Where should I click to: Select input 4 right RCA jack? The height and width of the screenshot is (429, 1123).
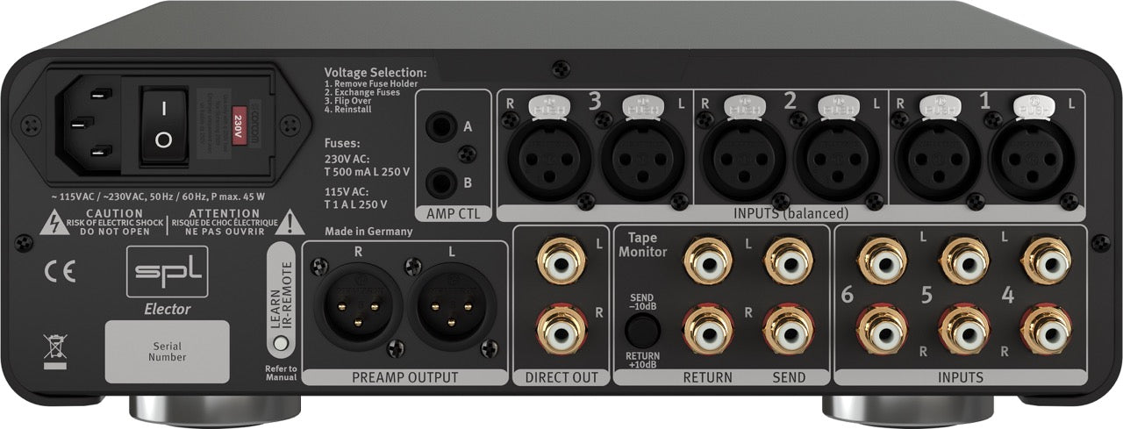(1048, 329)
